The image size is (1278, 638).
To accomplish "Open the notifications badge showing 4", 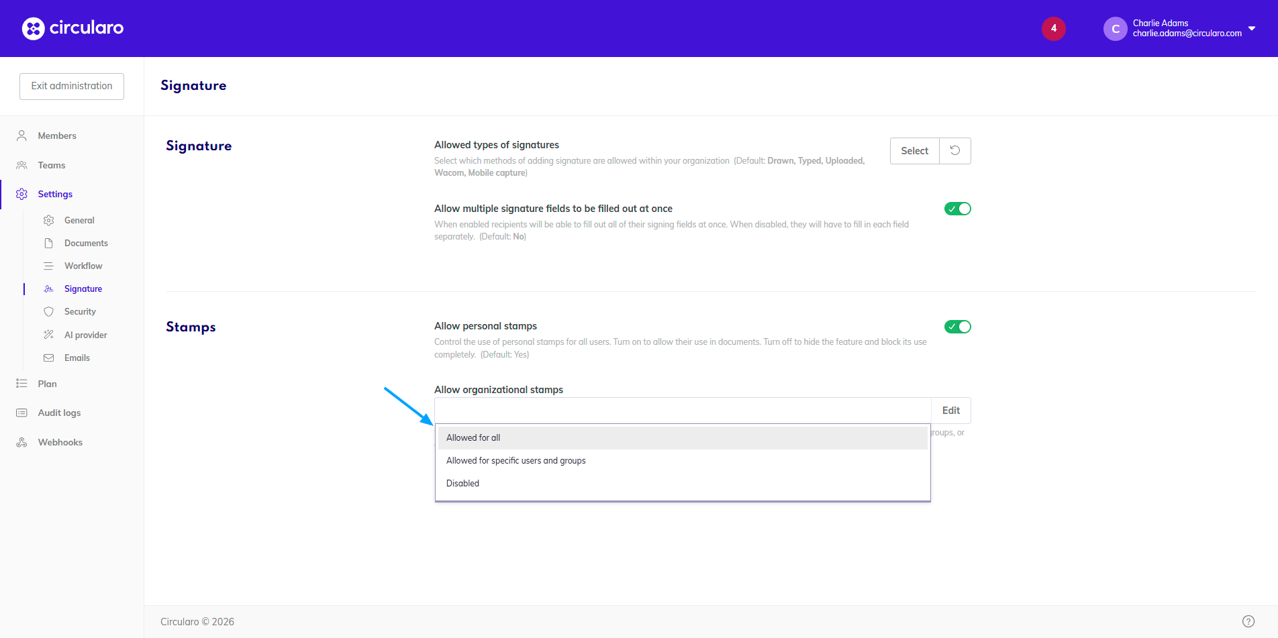I will [1053, 28].
